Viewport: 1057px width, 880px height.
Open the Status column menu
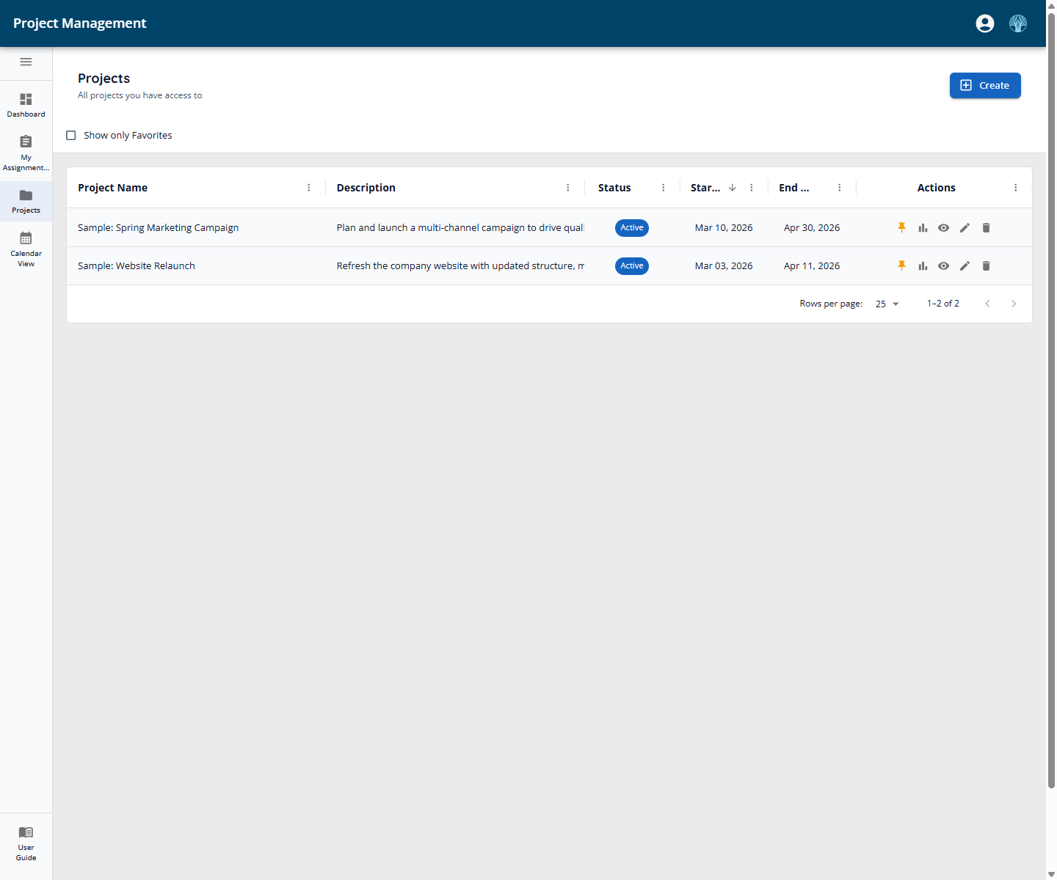click(664, 188)
